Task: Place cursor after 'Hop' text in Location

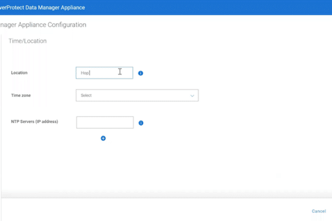Action: 90,73
